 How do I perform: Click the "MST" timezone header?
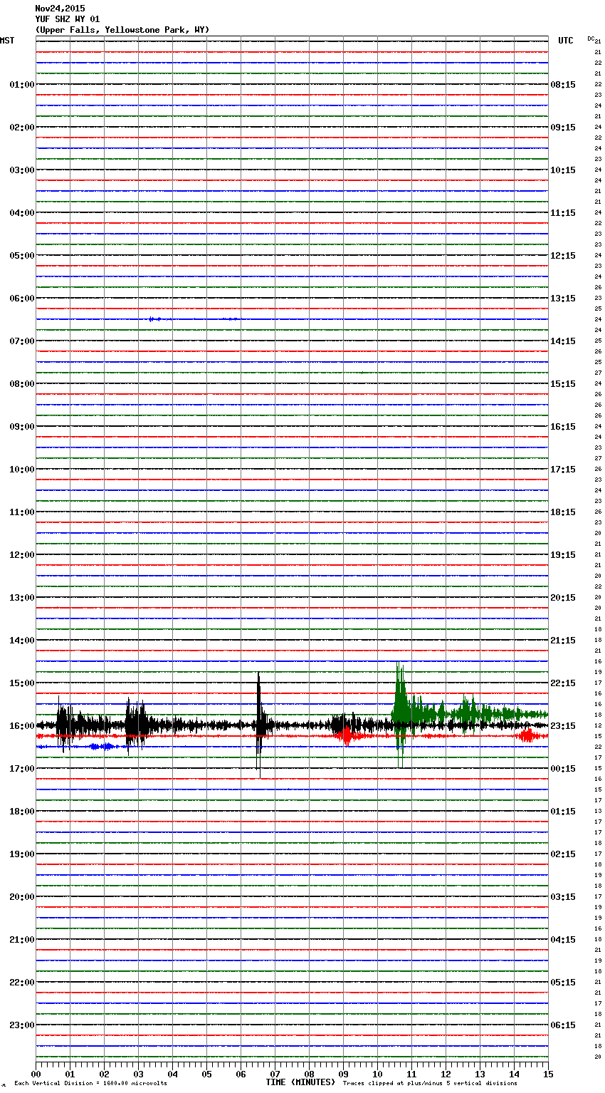tap(7, 41)
